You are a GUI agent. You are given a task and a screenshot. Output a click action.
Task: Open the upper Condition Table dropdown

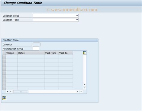pos(56,20)
